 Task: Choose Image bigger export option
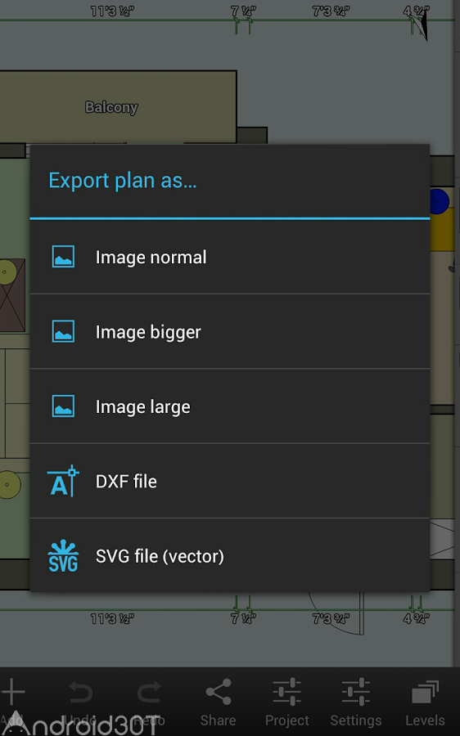[x=230, y=332]
